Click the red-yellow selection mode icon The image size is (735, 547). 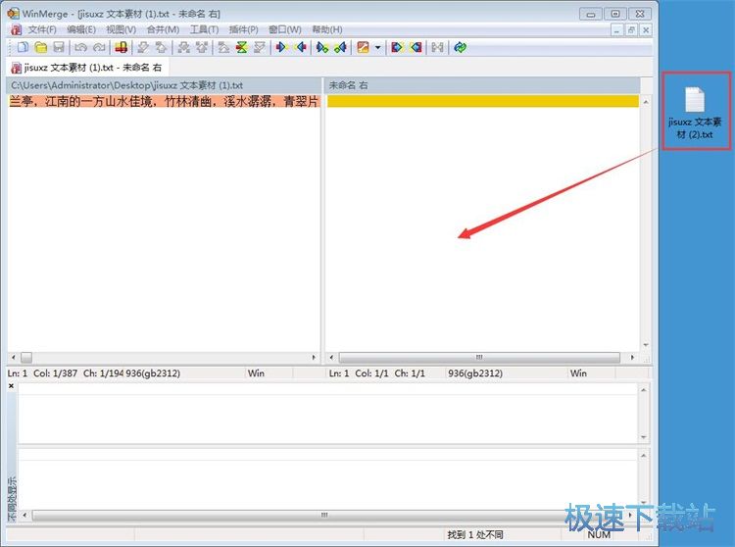tap(121, 47)
